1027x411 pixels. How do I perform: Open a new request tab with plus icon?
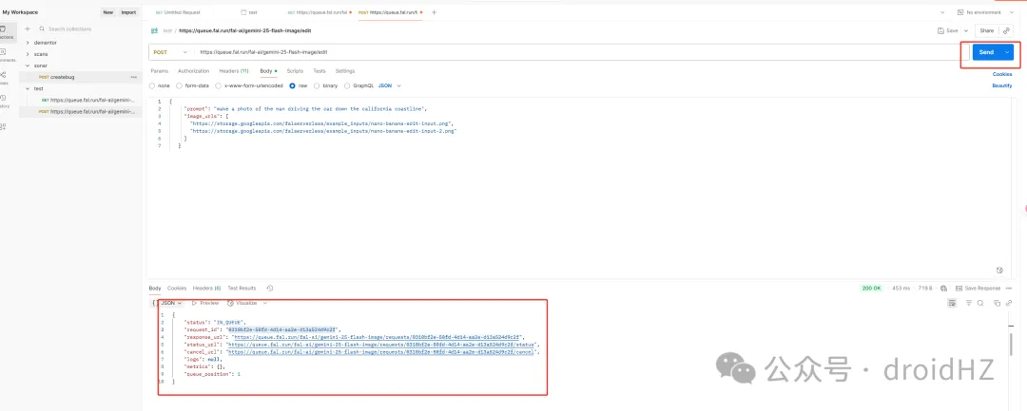(x=435, y=12)
